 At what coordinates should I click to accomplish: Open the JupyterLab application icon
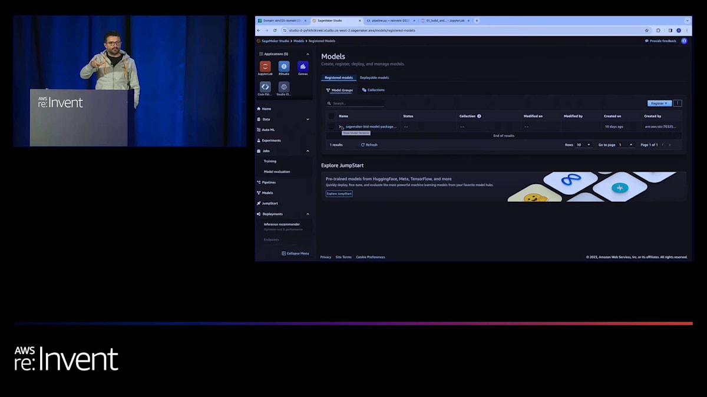pyautogui.click(x=265, y=66)
